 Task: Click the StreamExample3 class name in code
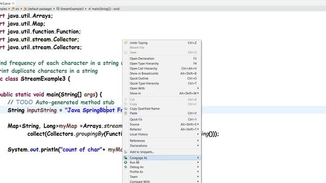tap(43, 79)
